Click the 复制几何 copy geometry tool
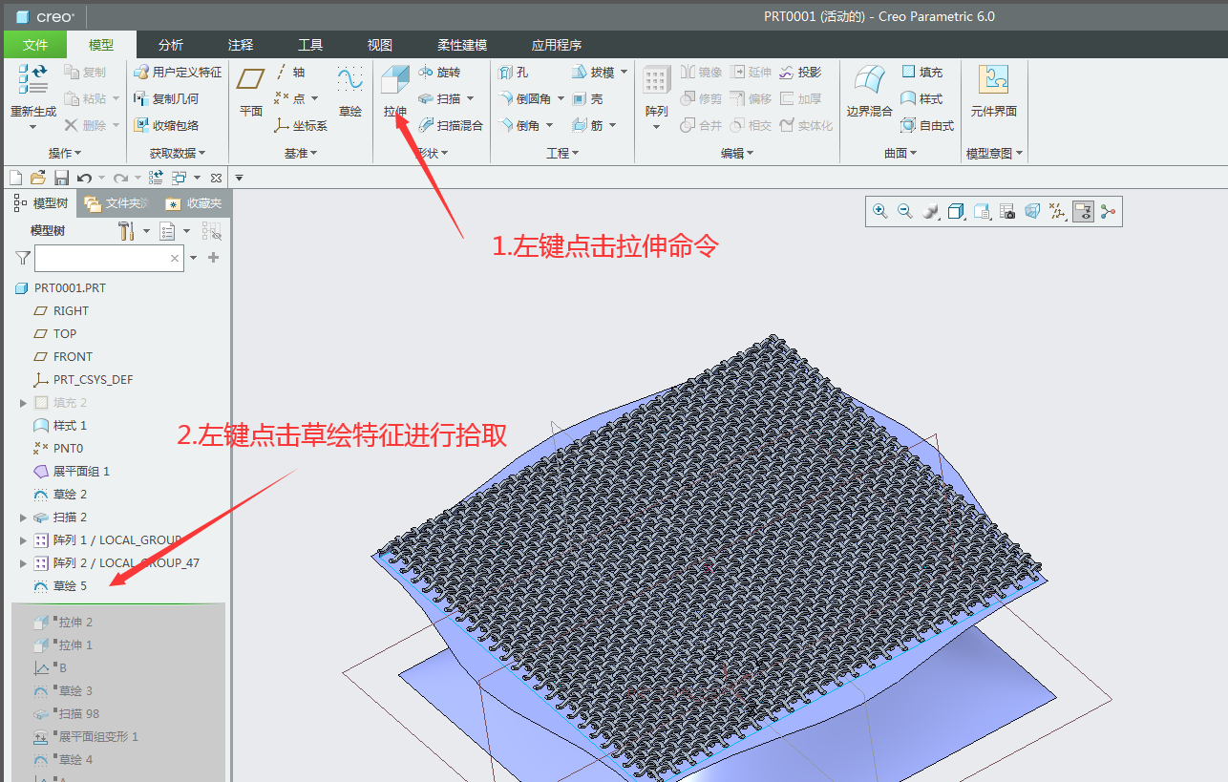Viewport: 1228px width, 782px height. (166, 99)
